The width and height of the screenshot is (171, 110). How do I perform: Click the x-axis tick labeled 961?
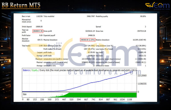(115, 99)
